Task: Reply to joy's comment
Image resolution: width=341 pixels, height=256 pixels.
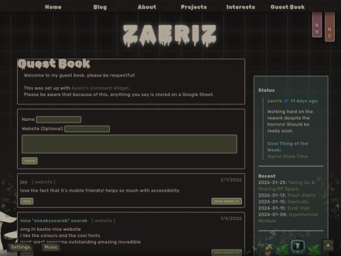Action: click(x=27, y=202)
